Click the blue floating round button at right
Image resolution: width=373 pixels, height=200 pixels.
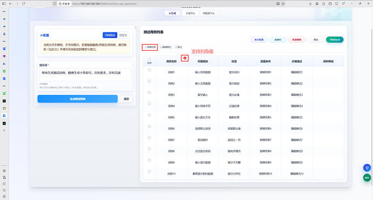click(367, 168)
